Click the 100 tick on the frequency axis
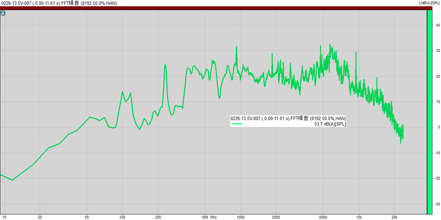Viewport: 441px width, 220px height. click(122, 217)
